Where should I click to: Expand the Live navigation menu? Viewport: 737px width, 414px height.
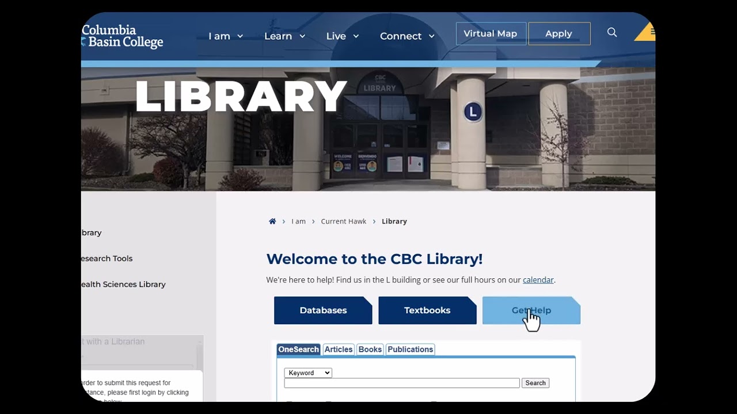tap(343, 36)
